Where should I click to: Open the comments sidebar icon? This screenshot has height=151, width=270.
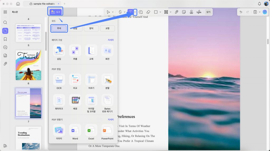[x=5, y=47]
